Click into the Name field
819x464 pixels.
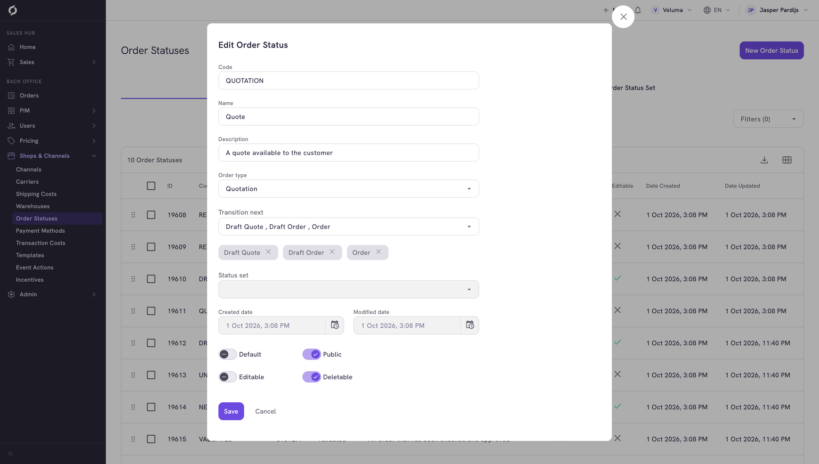coord(349,117)
